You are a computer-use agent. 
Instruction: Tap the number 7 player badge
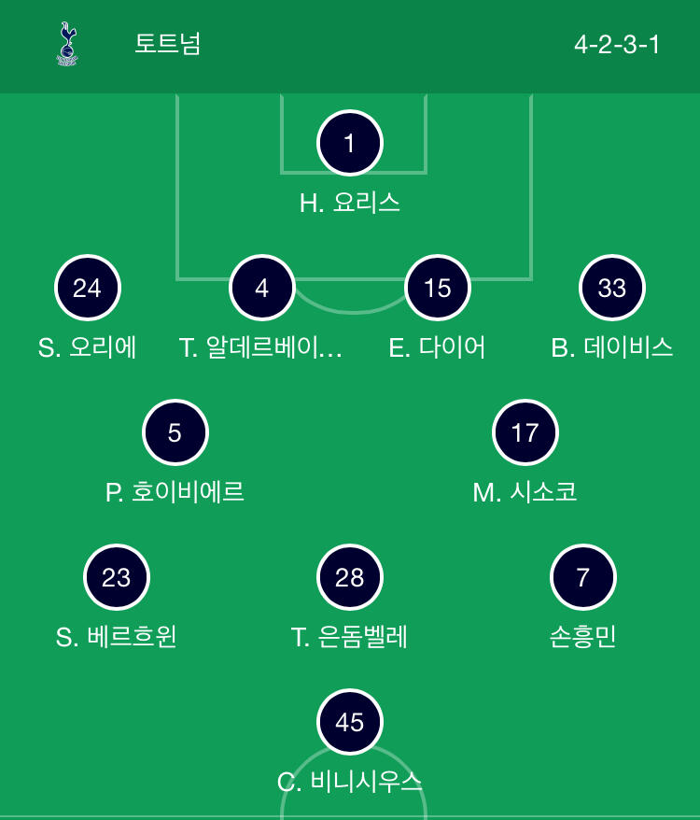(x=583, y=577)
